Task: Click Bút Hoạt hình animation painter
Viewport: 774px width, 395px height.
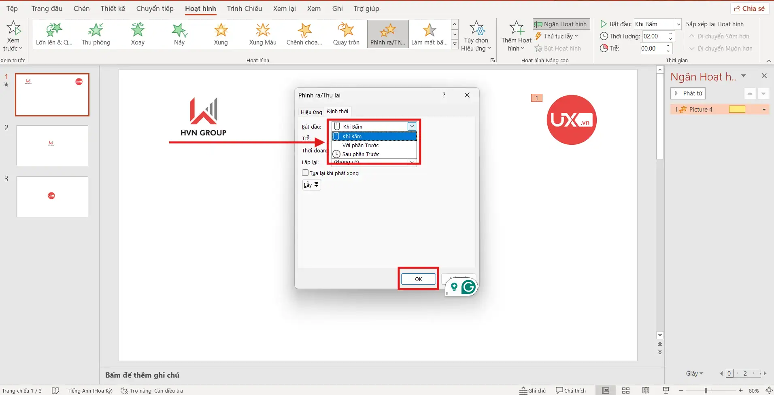Action: pos(558,49)
